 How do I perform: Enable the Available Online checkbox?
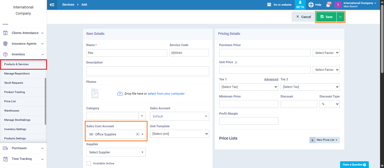pos(89,164)
